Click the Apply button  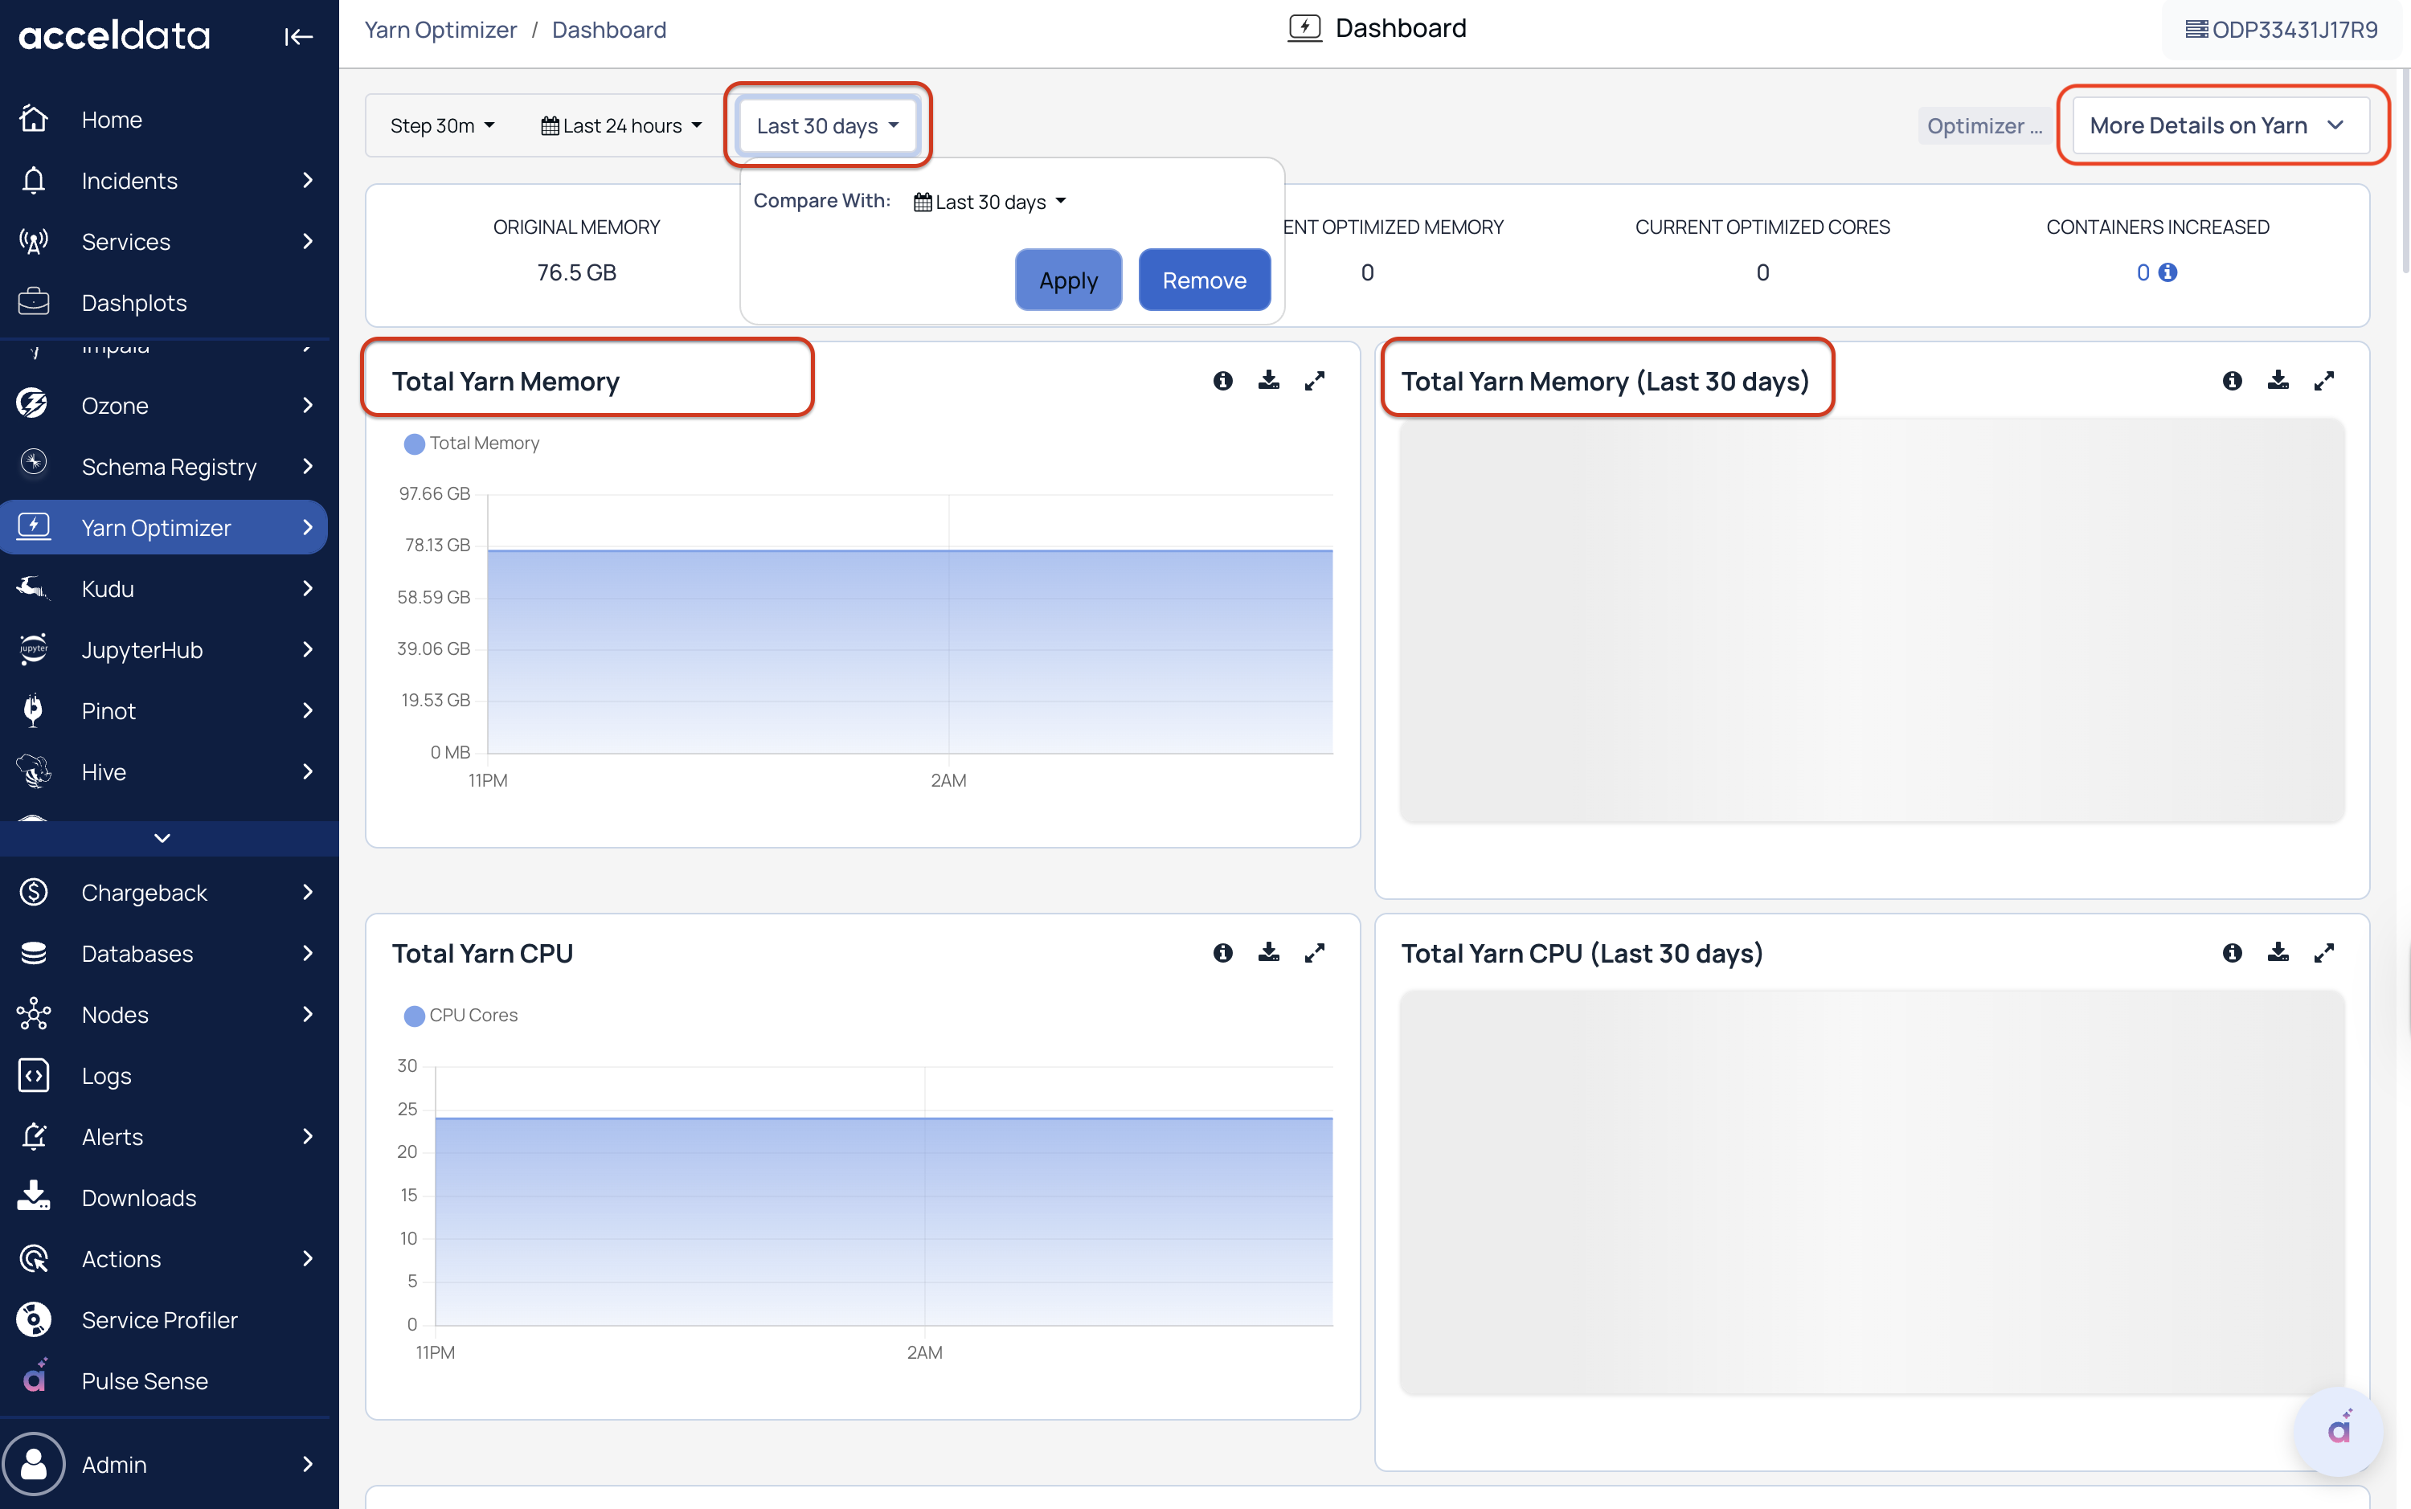pos(1068,280)
